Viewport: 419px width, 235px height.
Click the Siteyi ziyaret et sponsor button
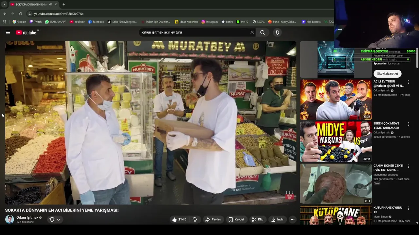click(x=387, y=73)
